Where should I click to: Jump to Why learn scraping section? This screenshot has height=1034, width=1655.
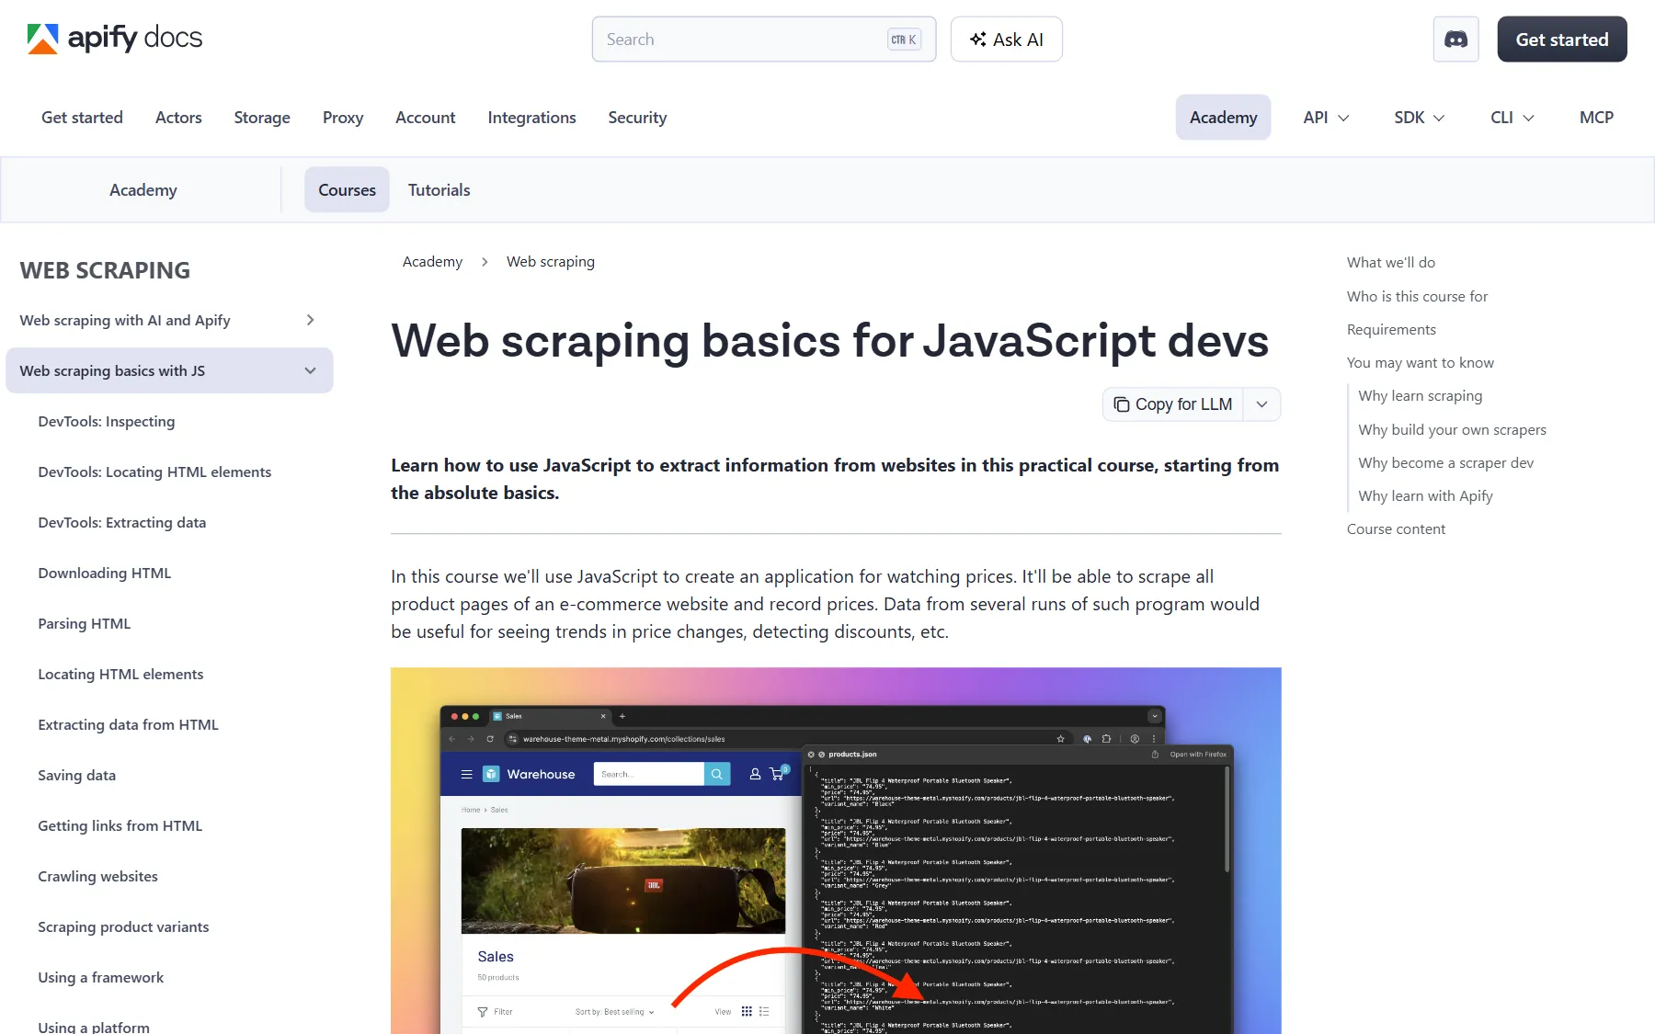[x=1420, y=395]
